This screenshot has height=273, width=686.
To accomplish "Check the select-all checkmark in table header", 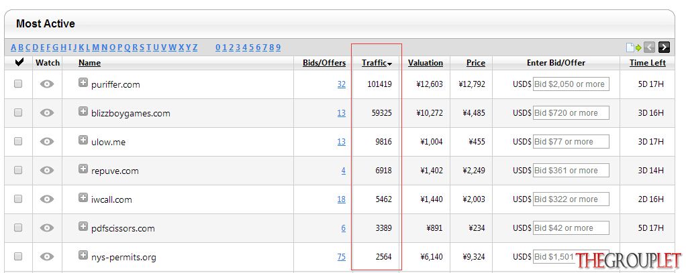I will (19, 62).
